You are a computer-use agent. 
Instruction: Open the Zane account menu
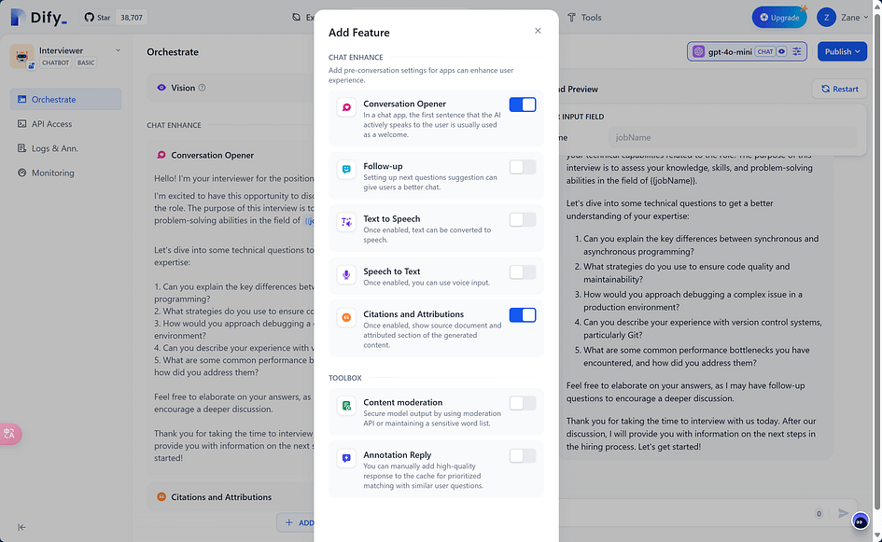(842, 18)
